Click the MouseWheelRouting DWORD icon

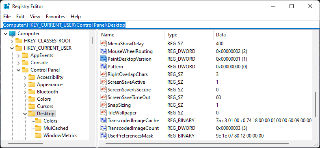tap(104, 51)
